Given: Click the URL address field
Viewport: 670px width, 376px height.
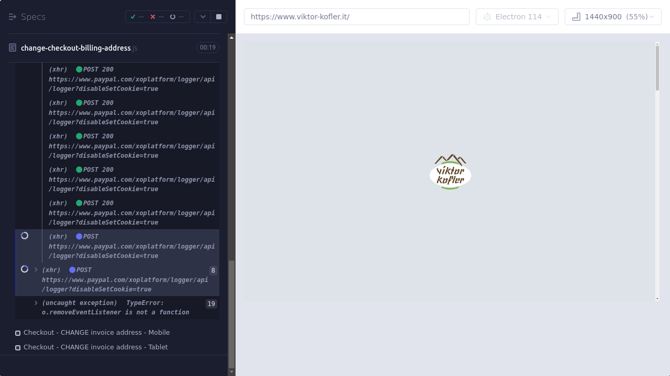Looking at the screenshot, I should click(356, 17).
